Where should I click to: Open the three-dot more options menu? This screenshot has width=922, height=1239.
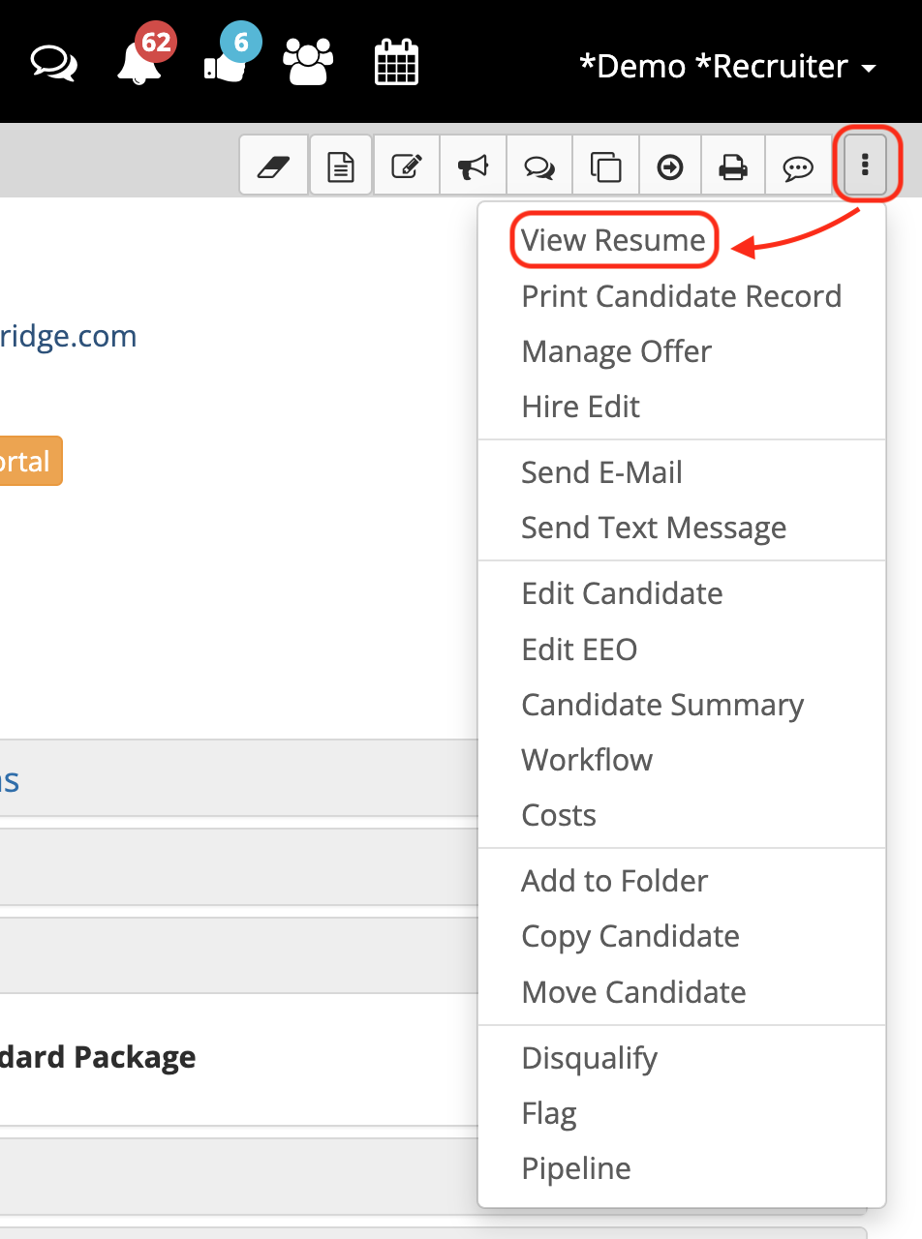pyautogui.click(x=865, y=165)
